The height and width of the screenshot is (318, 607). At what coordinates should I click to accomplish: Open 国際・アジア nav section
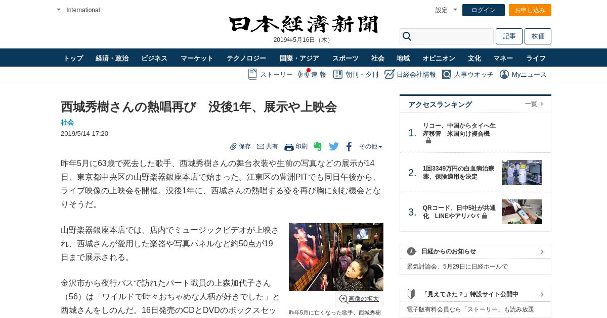[x=299, y=58]
